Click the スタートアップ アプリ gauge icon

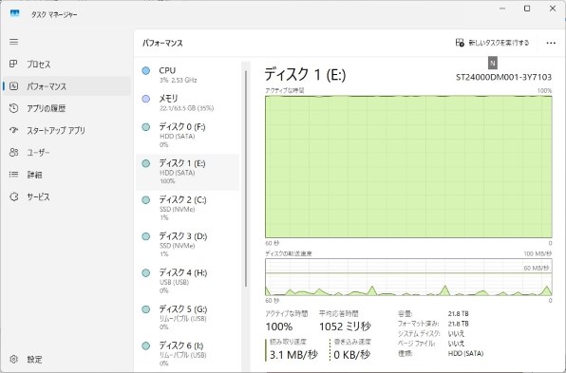pos(13,130)
